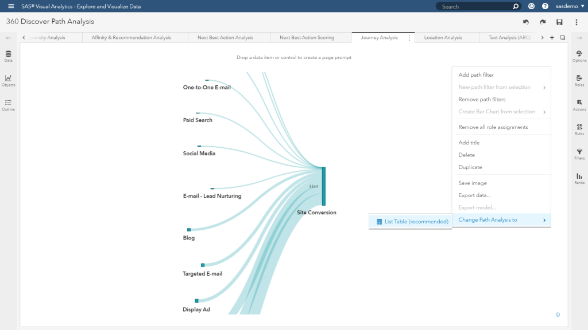
Task: Switch to Affinity & Recommendation Analysis tab
Action: pos(131,37)
